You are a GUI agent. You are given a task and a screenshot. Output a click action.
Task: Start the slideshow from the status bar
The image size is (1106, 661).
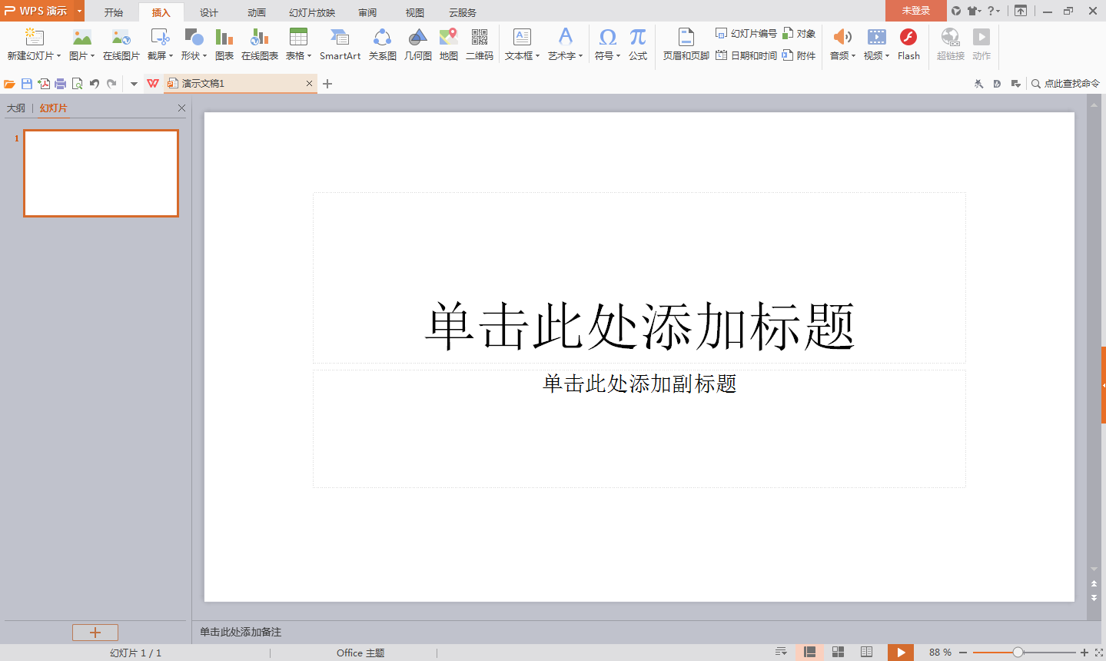(900, 652)
